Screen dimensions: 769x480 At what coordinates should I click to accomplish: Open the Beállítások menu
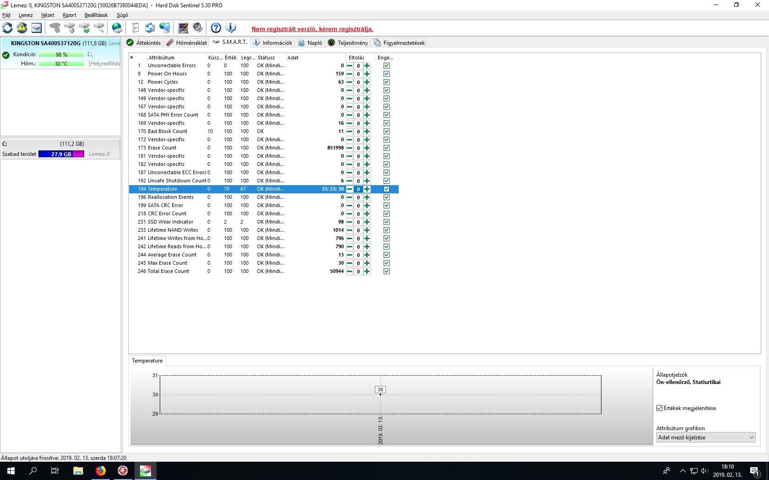[x=96, y=15]
